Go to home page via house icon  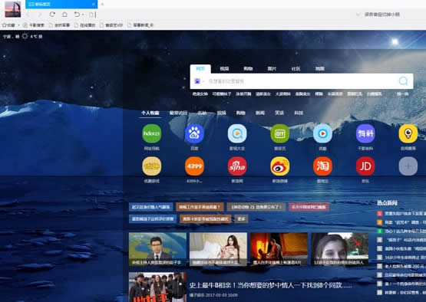(64, 14)
